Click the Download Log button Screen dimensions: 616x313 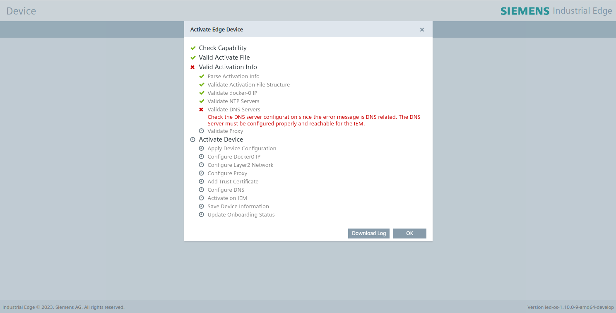368,233
